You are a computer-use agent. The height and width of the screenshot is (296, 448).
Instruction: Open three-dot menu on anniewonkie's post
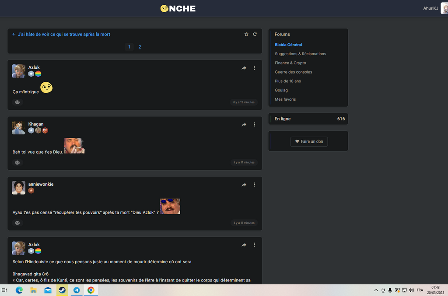coord(254,185)
